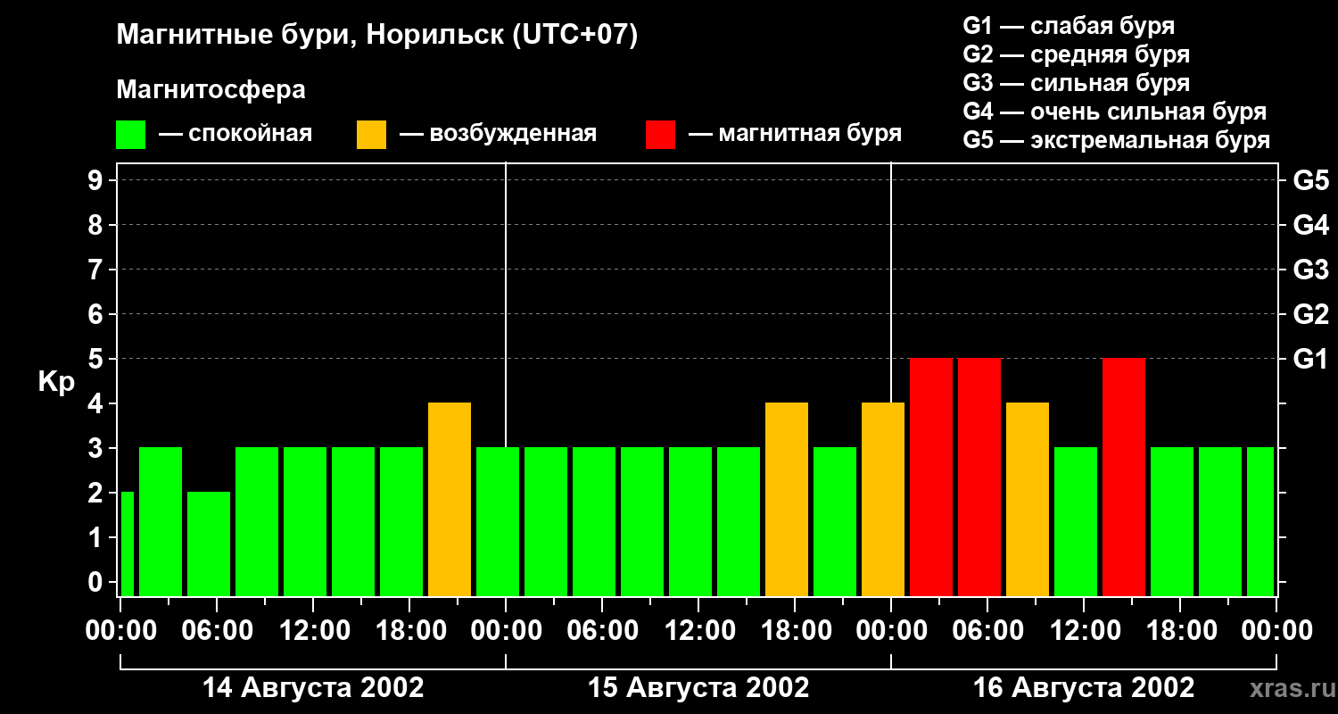
Task: Click the 'Магнитосфера' legend heading
Action: (211, 90)
